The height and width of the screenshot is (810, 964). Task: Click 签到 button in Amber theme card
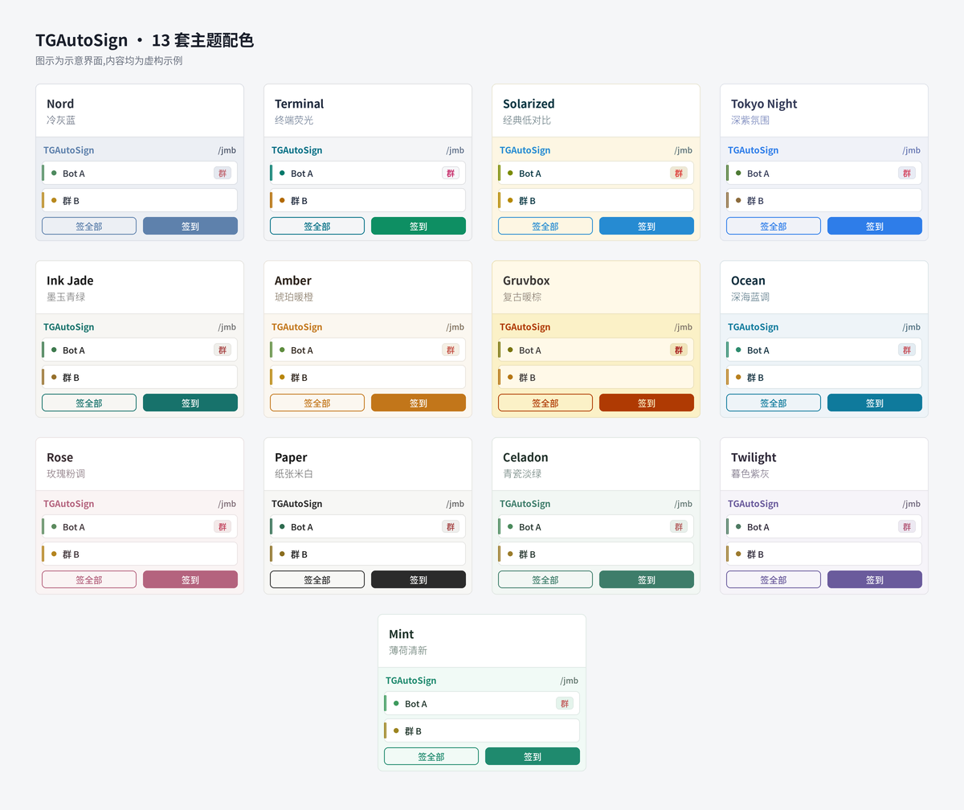tap(419, 403)
